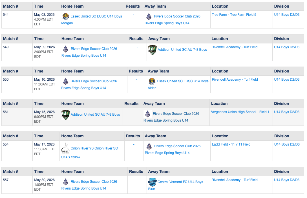307x198 pixels.
Task: Open the results dash for match 544
Action: coord(133,15)
